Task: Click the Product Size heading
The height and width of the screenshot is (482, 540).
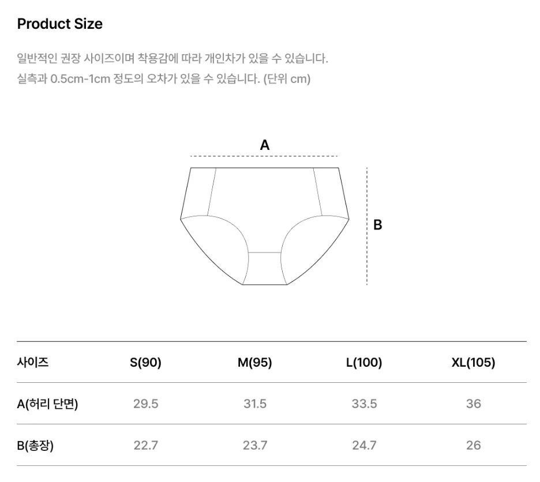Action: click(59, 24)
